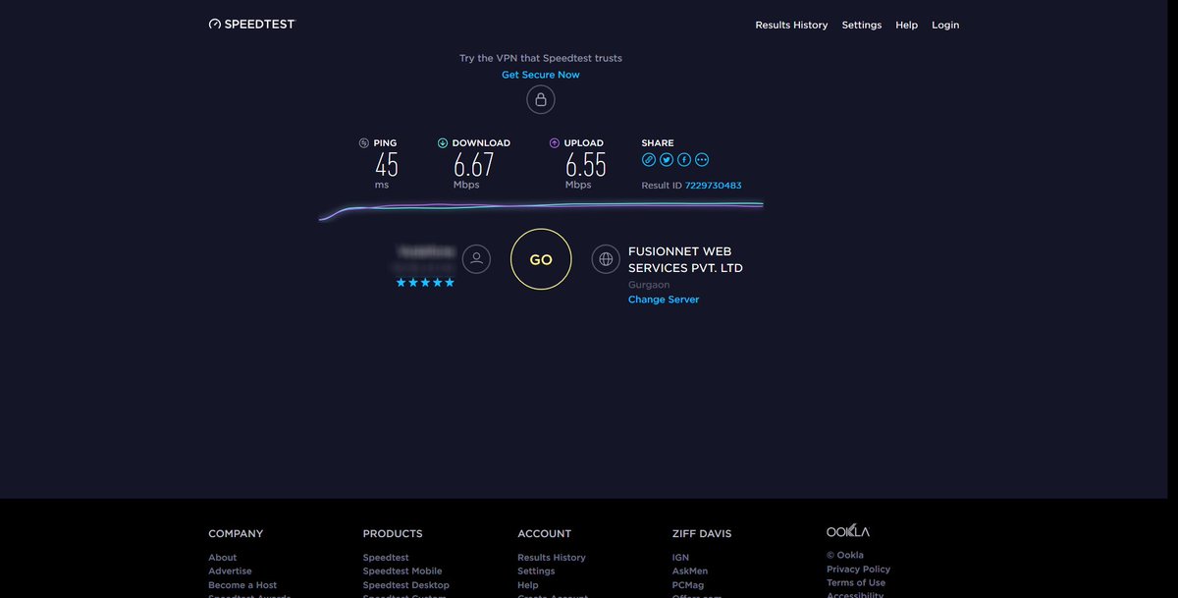
Task: Open Help from top navigation
Action: (x=906, y=25)
